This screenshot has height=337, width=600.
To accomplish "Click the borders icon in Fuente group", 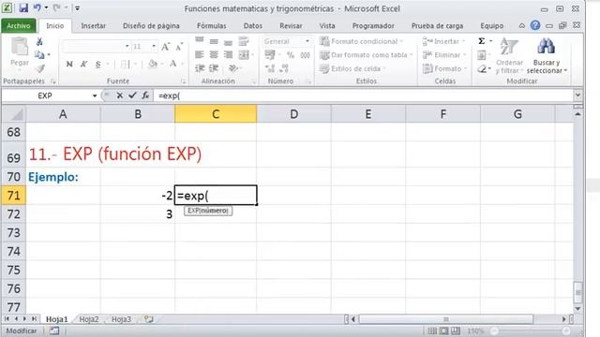I will pyautogui.click(x=125, y=64).
